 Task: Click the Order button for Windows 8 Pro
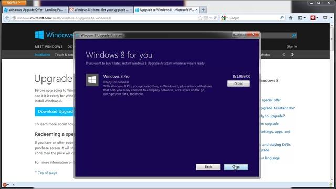[x=238, y=83]
